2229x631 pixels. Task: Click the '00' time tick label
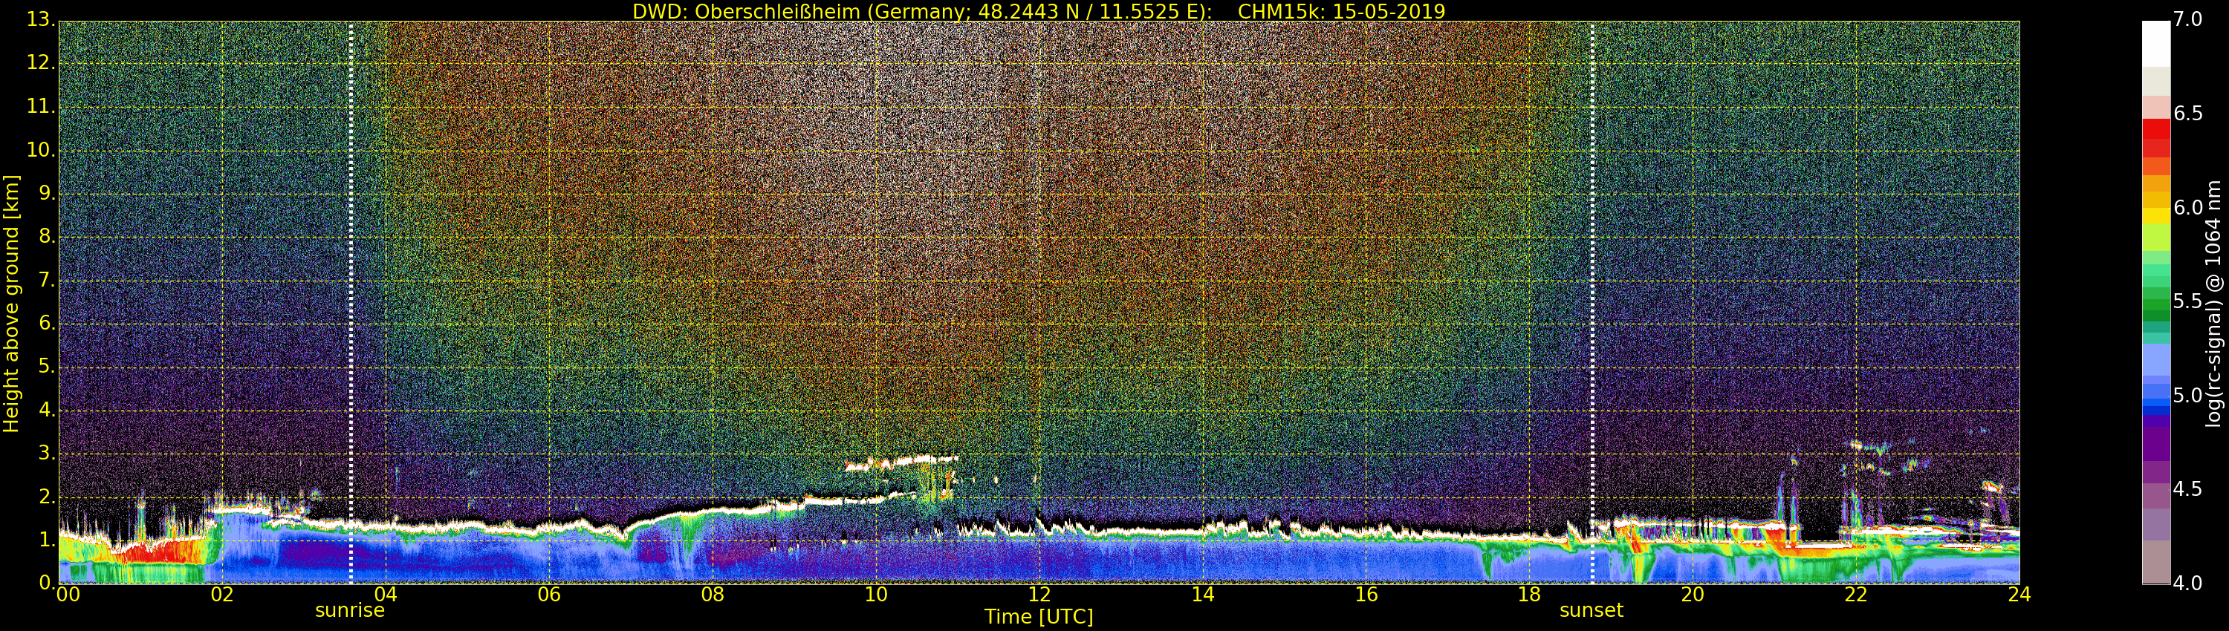(68, 594)
